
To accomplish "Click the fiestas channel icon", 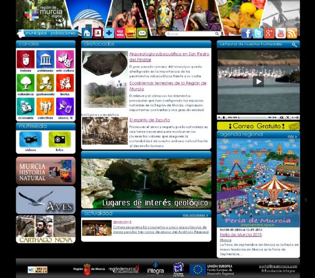I will (x=65, y=83).
